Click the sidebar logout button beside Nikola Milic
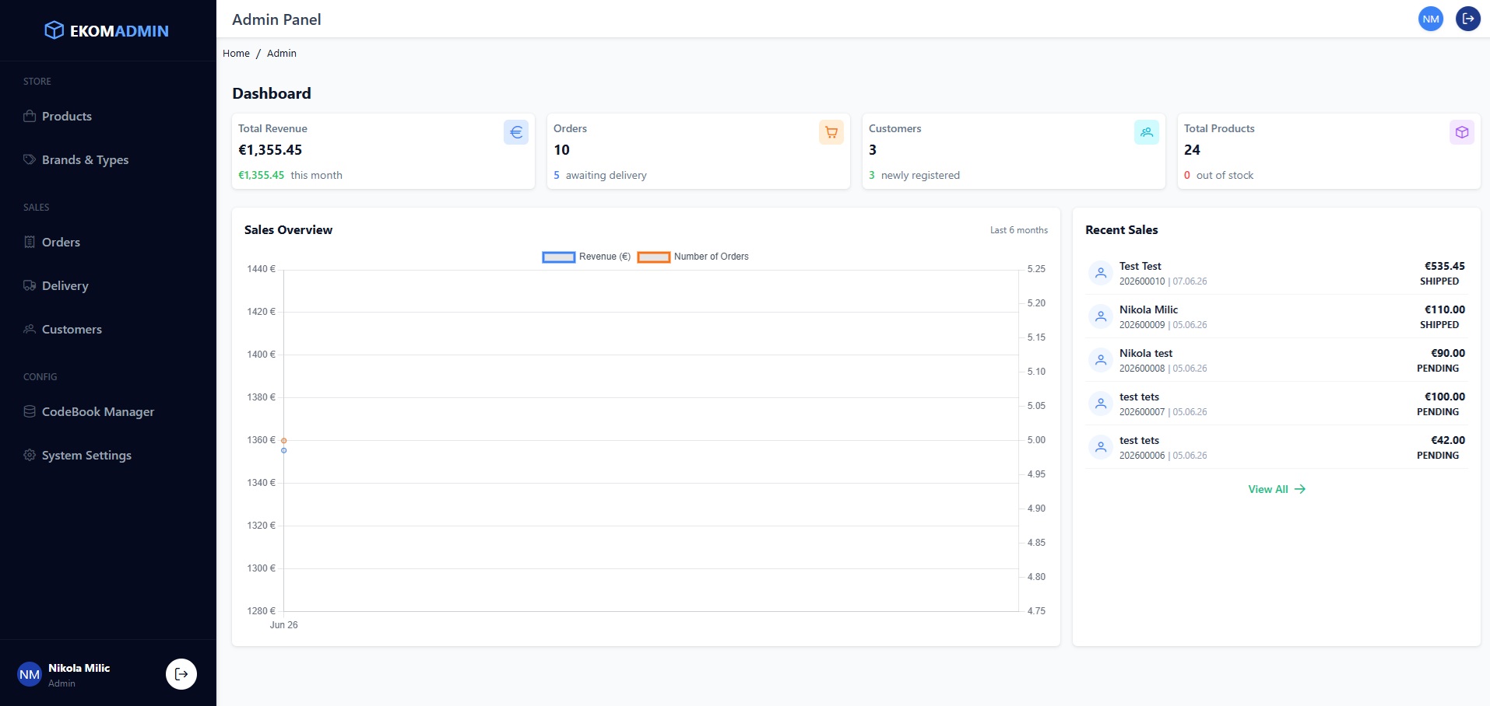 [x=181, y=674]
